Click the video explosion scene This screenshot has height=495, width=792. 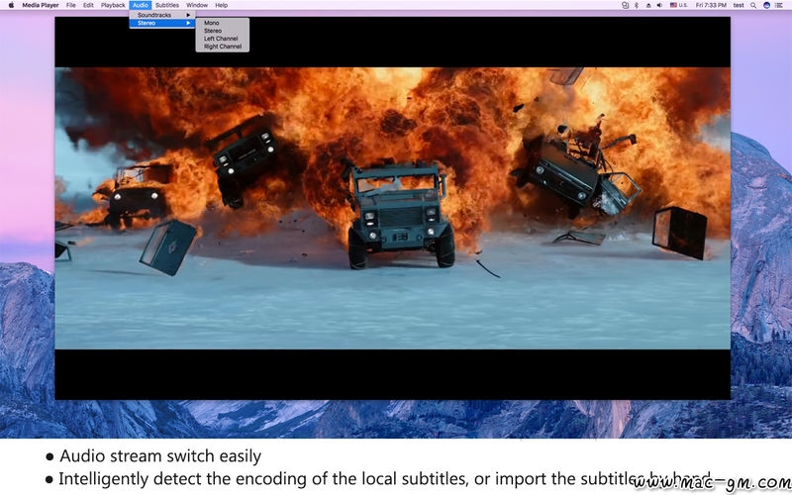tap(392, 208)
